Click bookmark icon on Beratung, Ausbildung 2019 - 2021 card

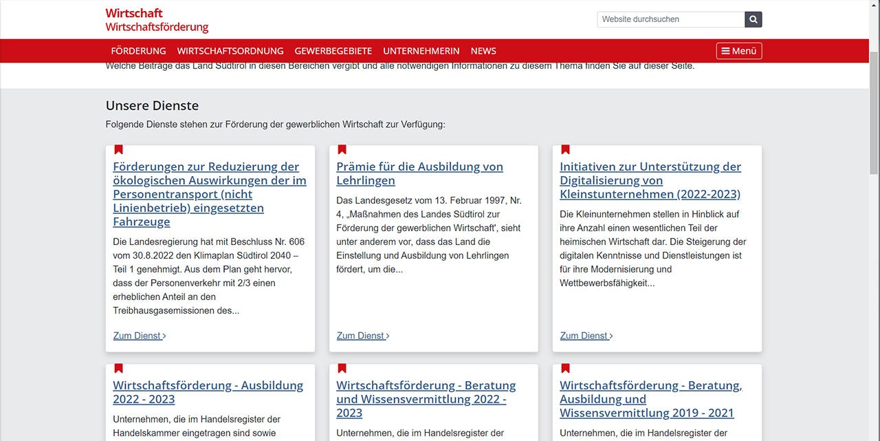(565, 368)
